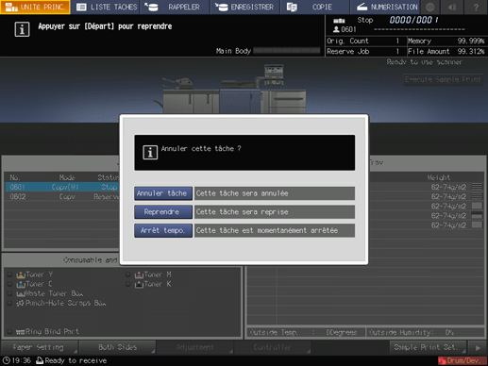Screen dimensions: 488x366
Task: Open the UNITE PRINC. tab
Action: click(x=35, y=7)
